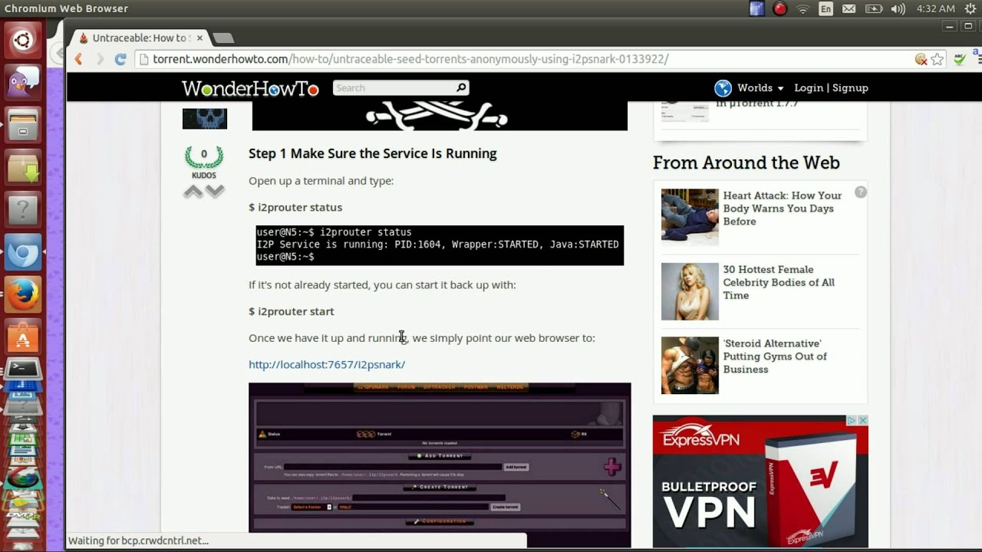Launch Firefox from the dock
Screen dimensions: 982x552
click(22, 294)
